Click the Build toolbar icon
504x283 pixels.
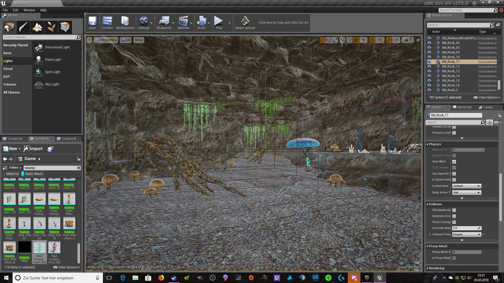pos(202,23)
